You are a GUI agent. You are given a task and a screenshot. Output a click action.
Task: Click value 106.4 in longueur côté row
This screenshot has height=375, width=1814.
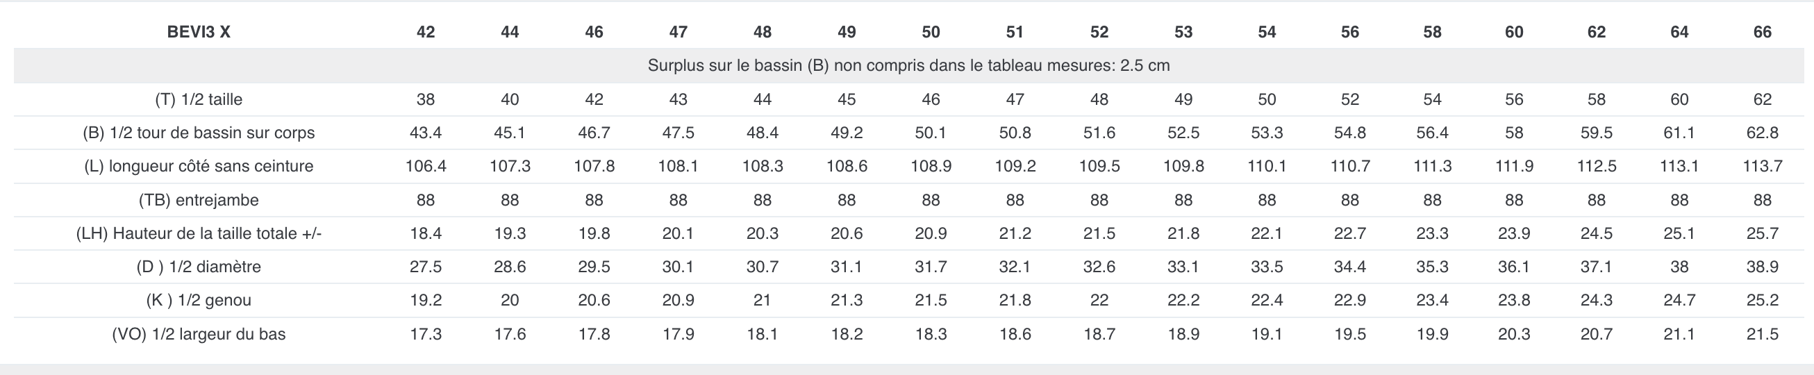tap(425, 166)
